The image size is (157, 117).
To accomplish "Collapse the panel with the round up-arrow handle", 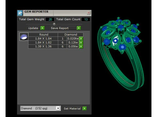I will [x=54, y=24].
